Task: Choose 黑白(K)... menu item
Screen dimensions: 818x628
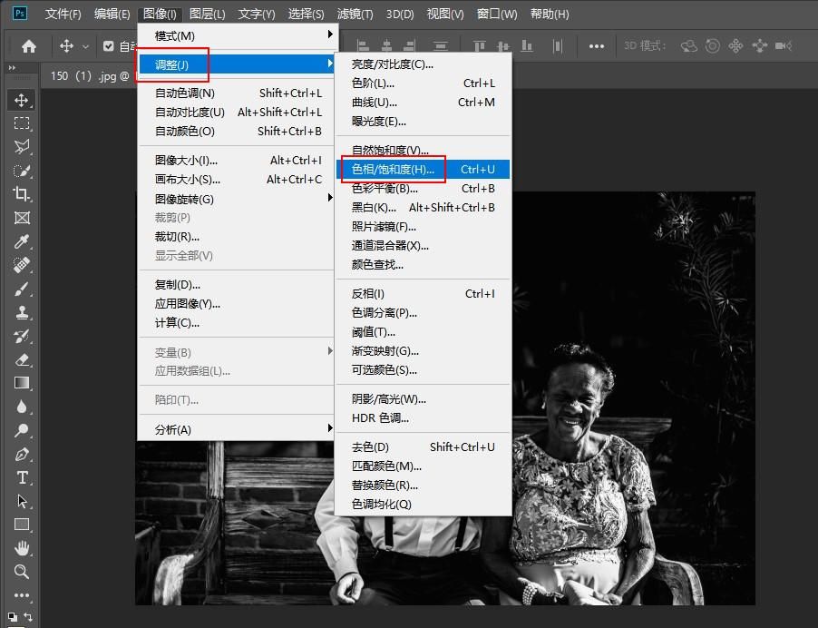Action: tap(423, 207)
